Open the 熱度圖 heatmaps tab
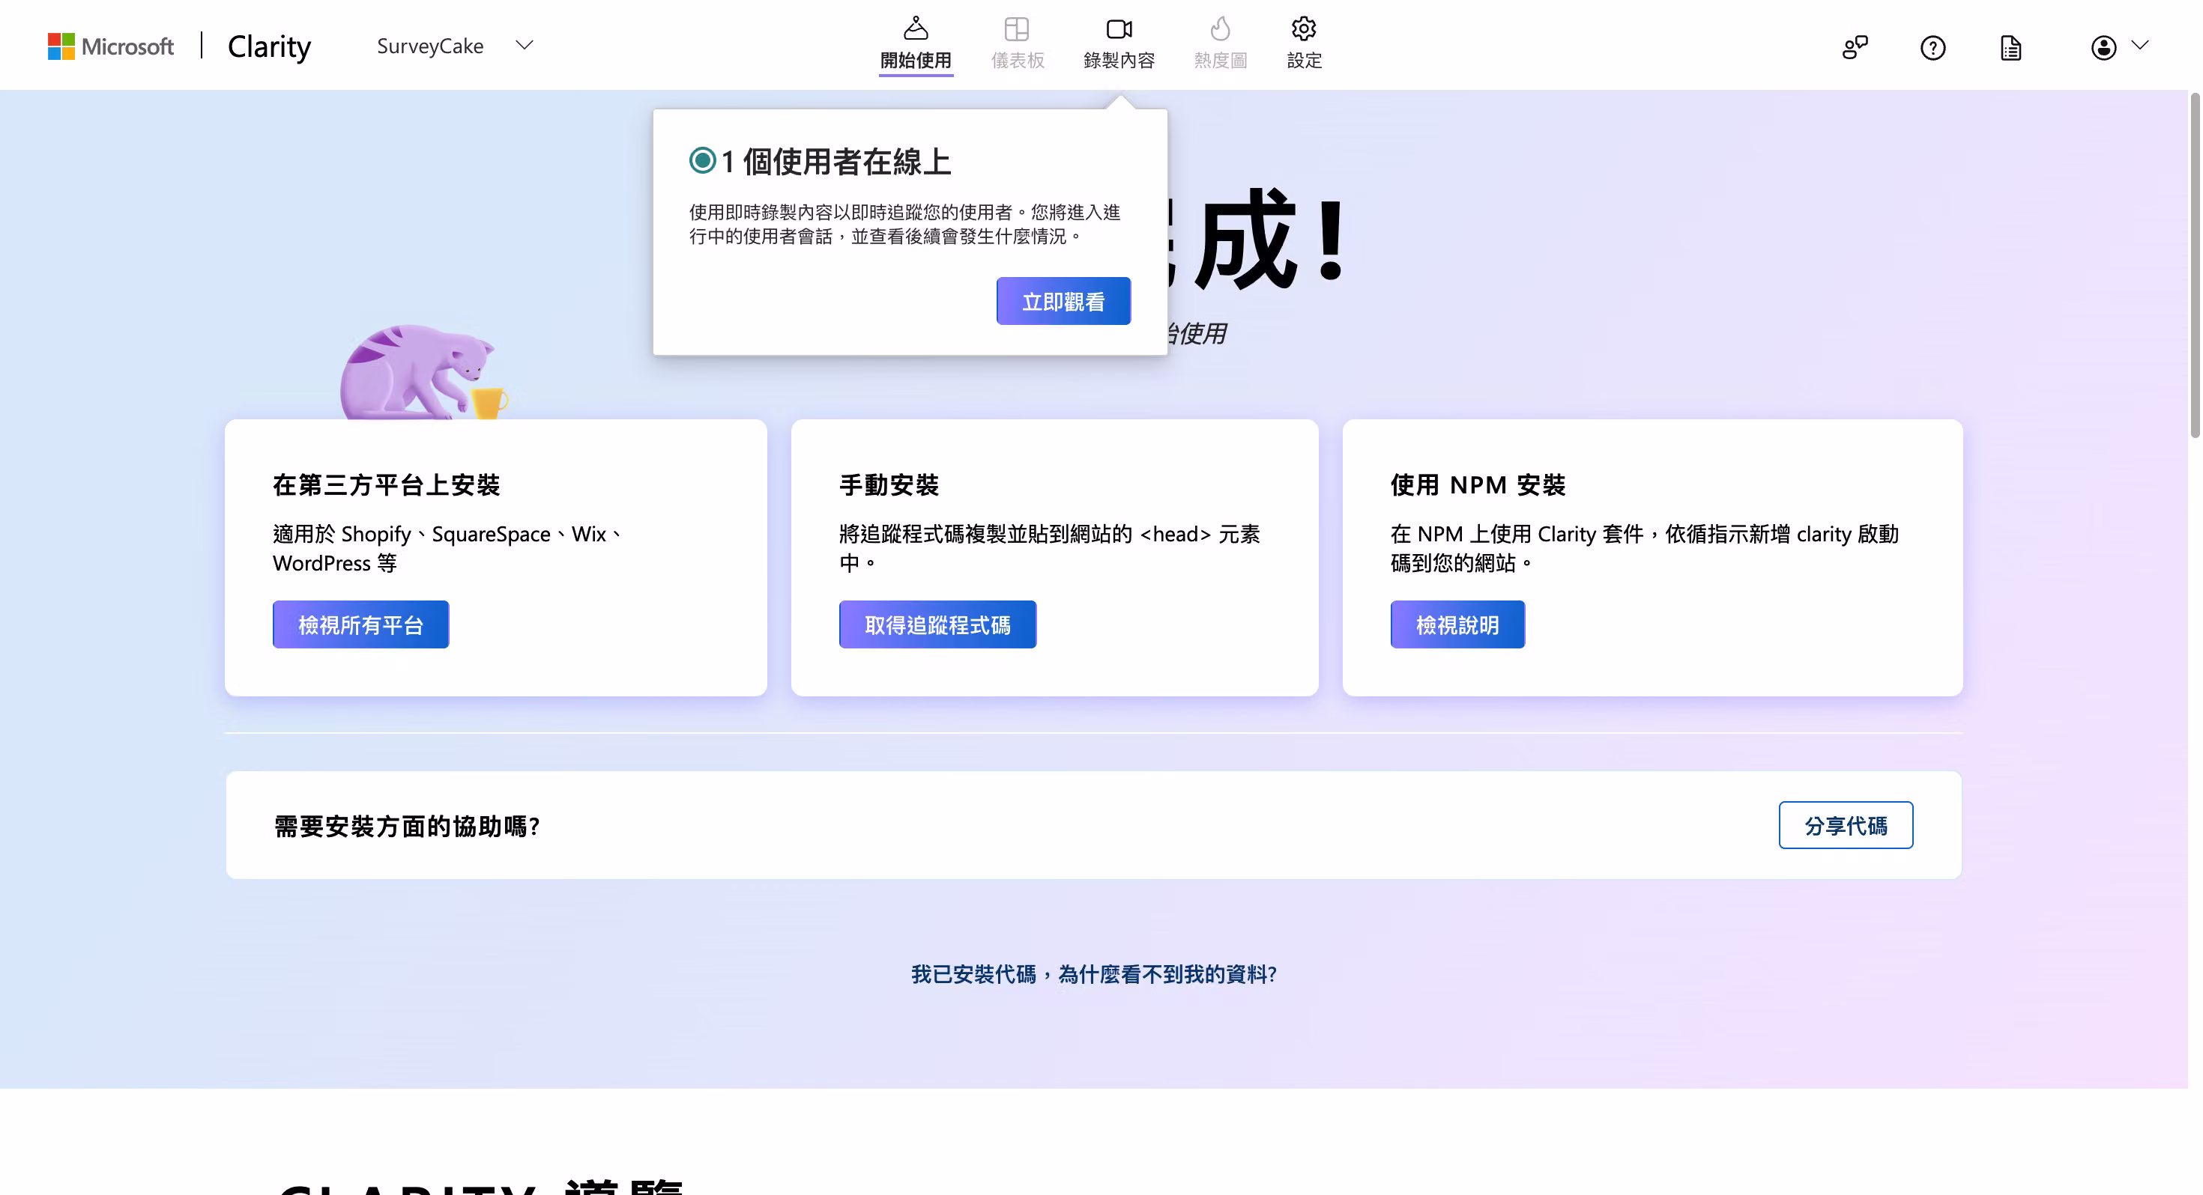 tap(1221, 43)
